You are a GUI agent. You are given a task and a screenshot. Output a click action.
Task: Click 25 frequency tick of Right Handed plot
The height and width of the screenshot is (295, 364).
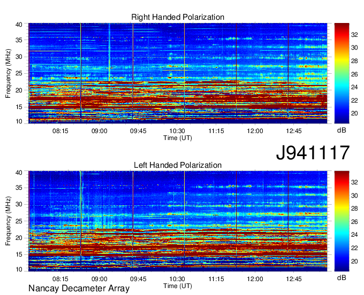coord(19,73)
